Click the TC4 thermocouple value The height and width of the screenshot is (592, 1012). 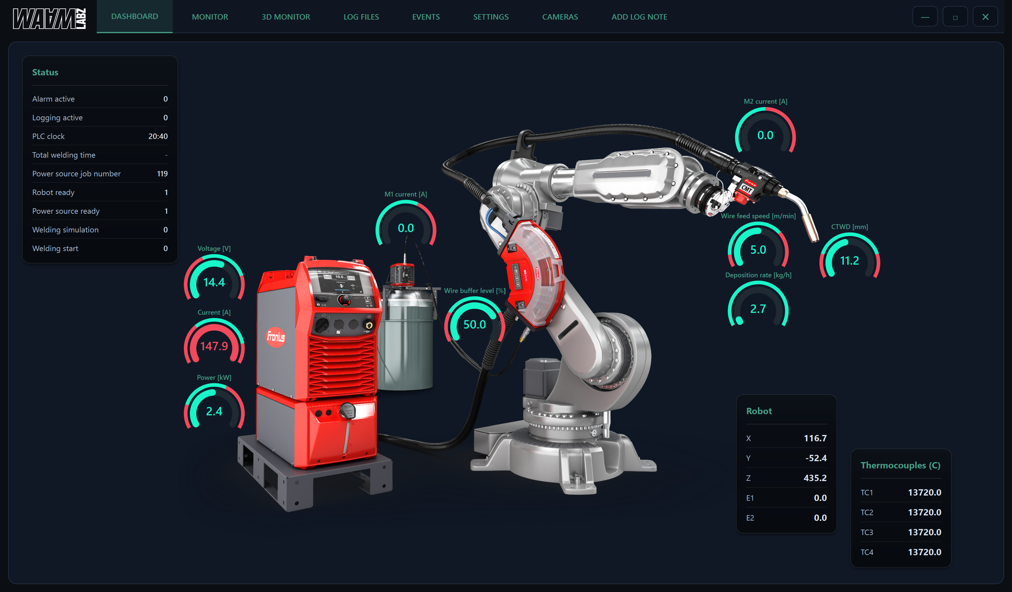point(924,552)
